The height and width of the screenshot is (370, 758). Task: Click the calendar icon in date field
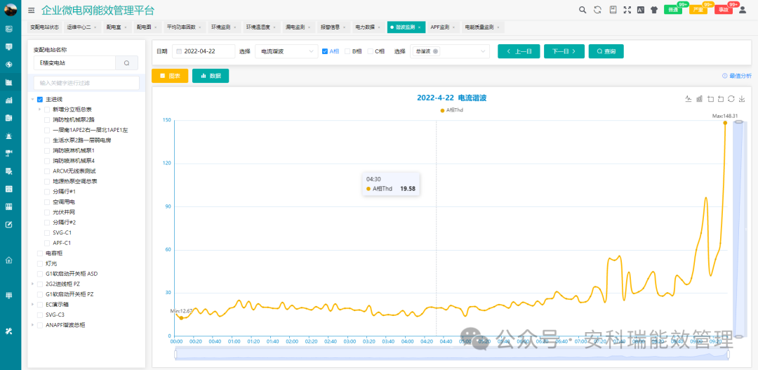(x=179, y=51)
